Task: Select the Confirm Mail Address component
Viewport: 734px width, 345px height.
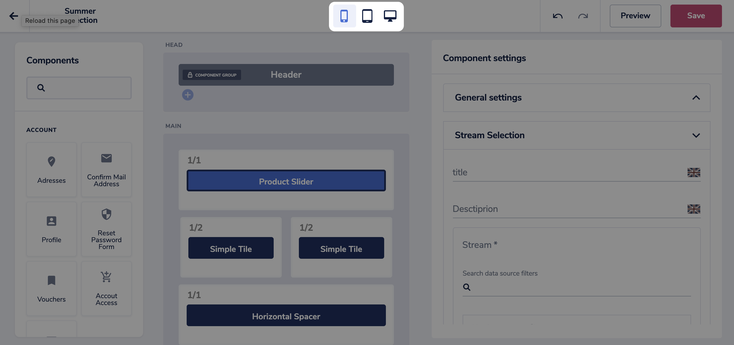Action: click(x=106, y=170)
